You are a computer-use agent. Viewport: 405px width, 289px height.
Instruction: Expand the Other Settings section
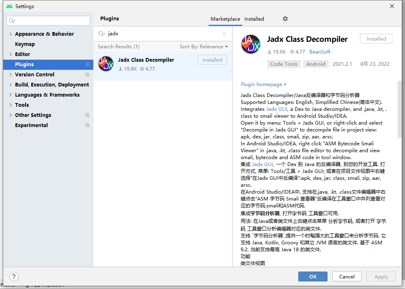coord(11,115)
